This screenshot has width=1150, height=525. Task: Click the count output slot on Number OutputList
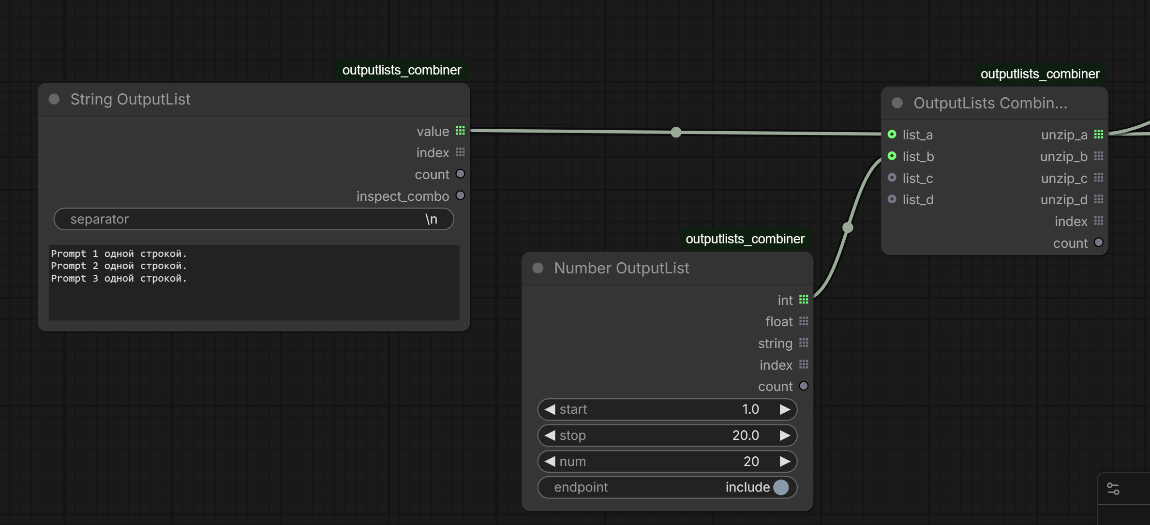click(x=804, y=386)
